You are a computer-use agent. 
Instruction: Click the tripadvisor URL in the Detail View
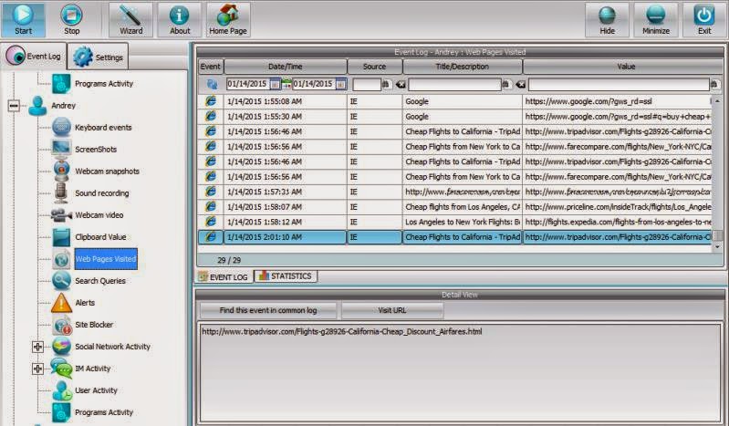tap(342, 332)
